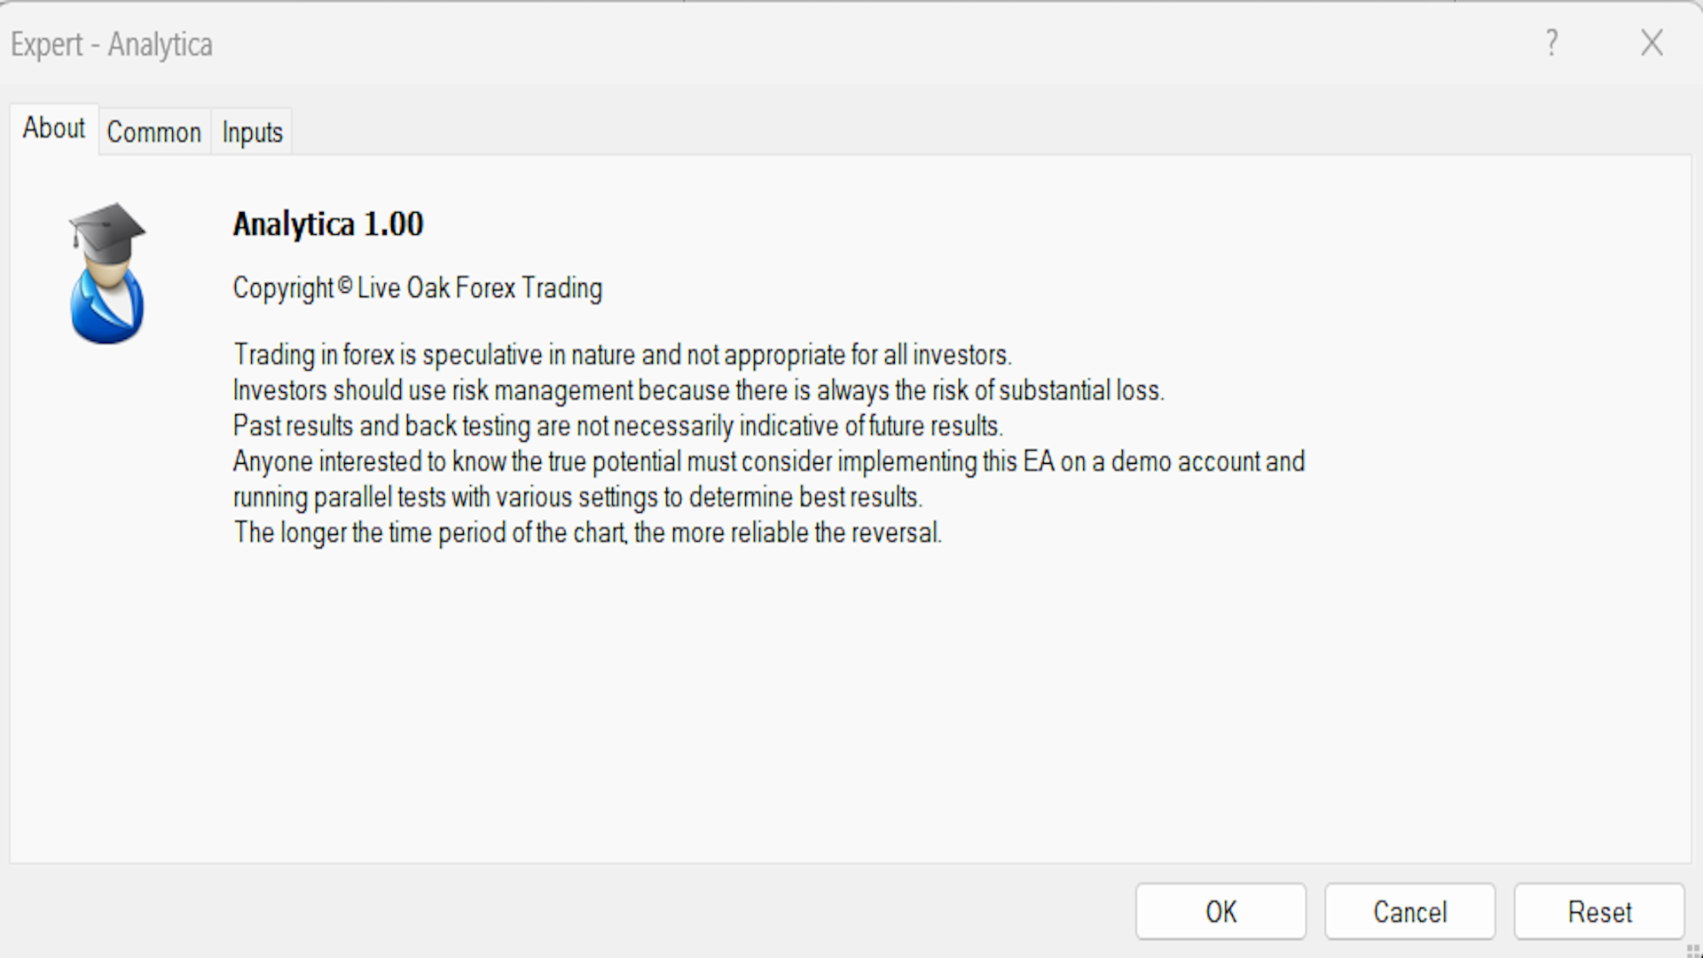Click the resize grip in dialog corner
This screenshot has width=1703, height=958.
pos(1692,950)
